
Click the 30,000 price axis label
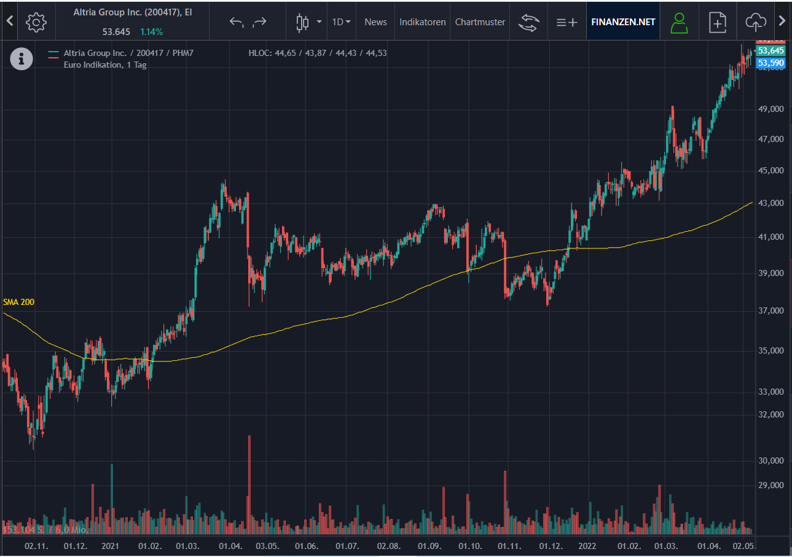click(772, 460)
